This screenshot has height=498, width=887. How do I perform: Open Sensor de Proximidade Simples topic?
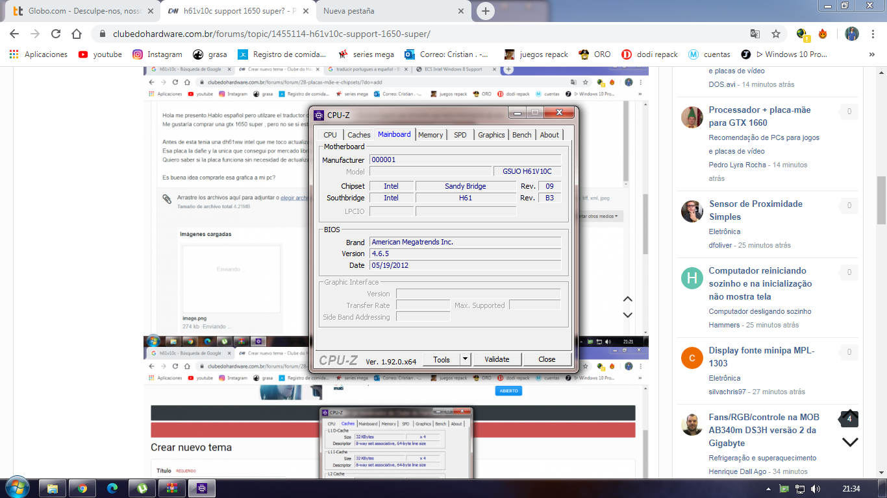[756, 210]
